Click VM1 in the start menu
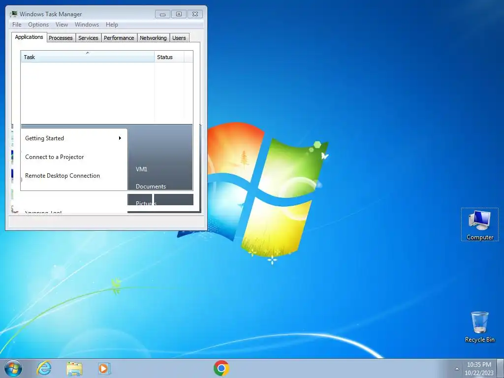This screenshot has width=504, height=378. click(x=141, y=169)
